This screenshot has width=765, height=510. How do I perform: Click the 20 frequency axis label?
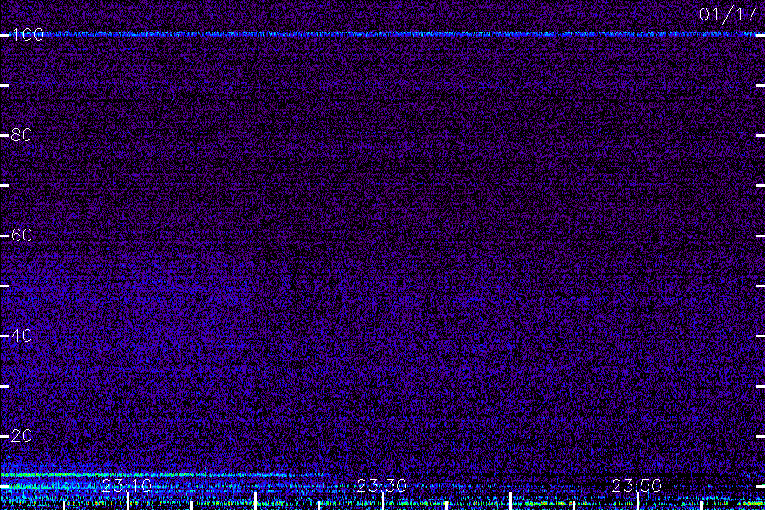coord(21,436)
